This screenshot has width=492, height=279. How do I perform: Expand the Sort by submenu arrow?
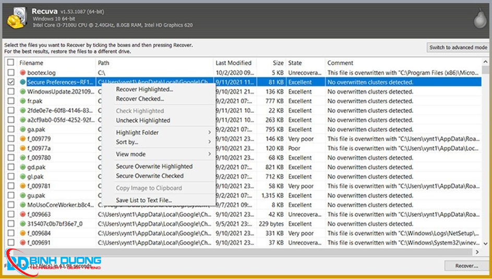coord(209,142)
